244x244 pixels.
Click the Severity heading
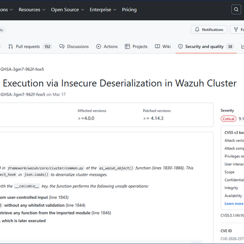tap(227, 110)
